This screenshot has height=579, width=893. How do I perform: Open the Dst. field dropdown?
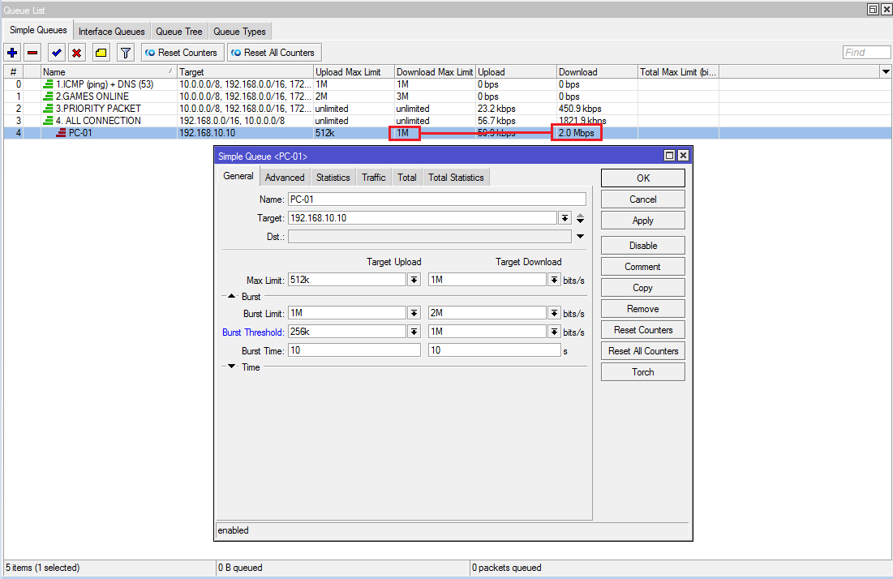[x=580, y=236]
